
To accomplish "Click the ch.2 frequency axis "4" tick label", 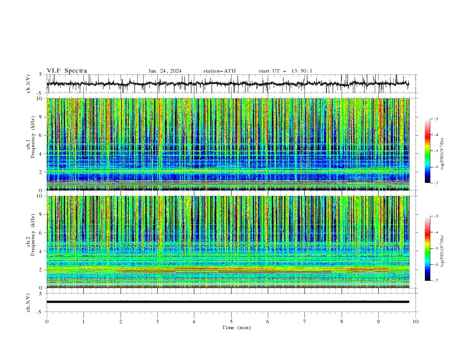I will (41, 251).
